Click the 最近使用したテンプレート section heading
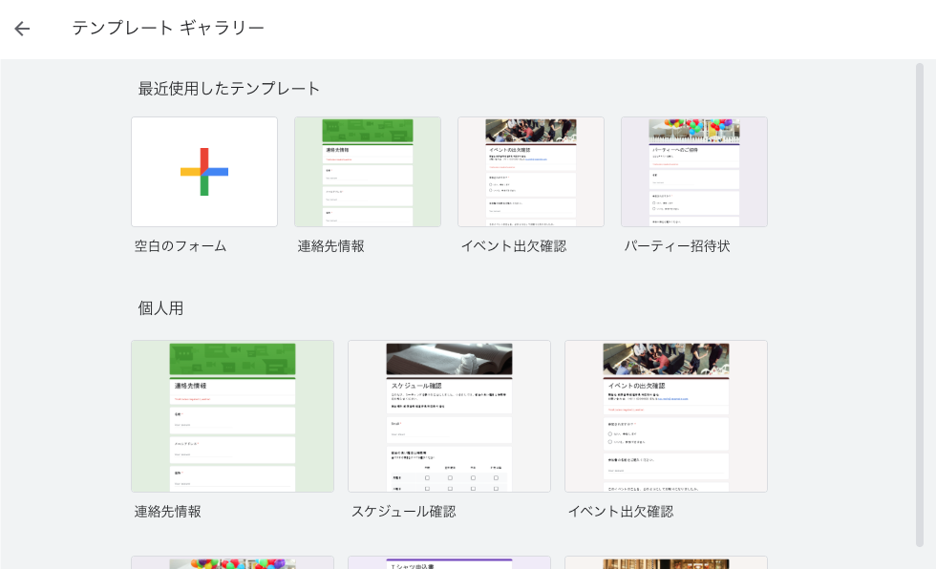Screen dimensions: 936x569 point(228,88)
